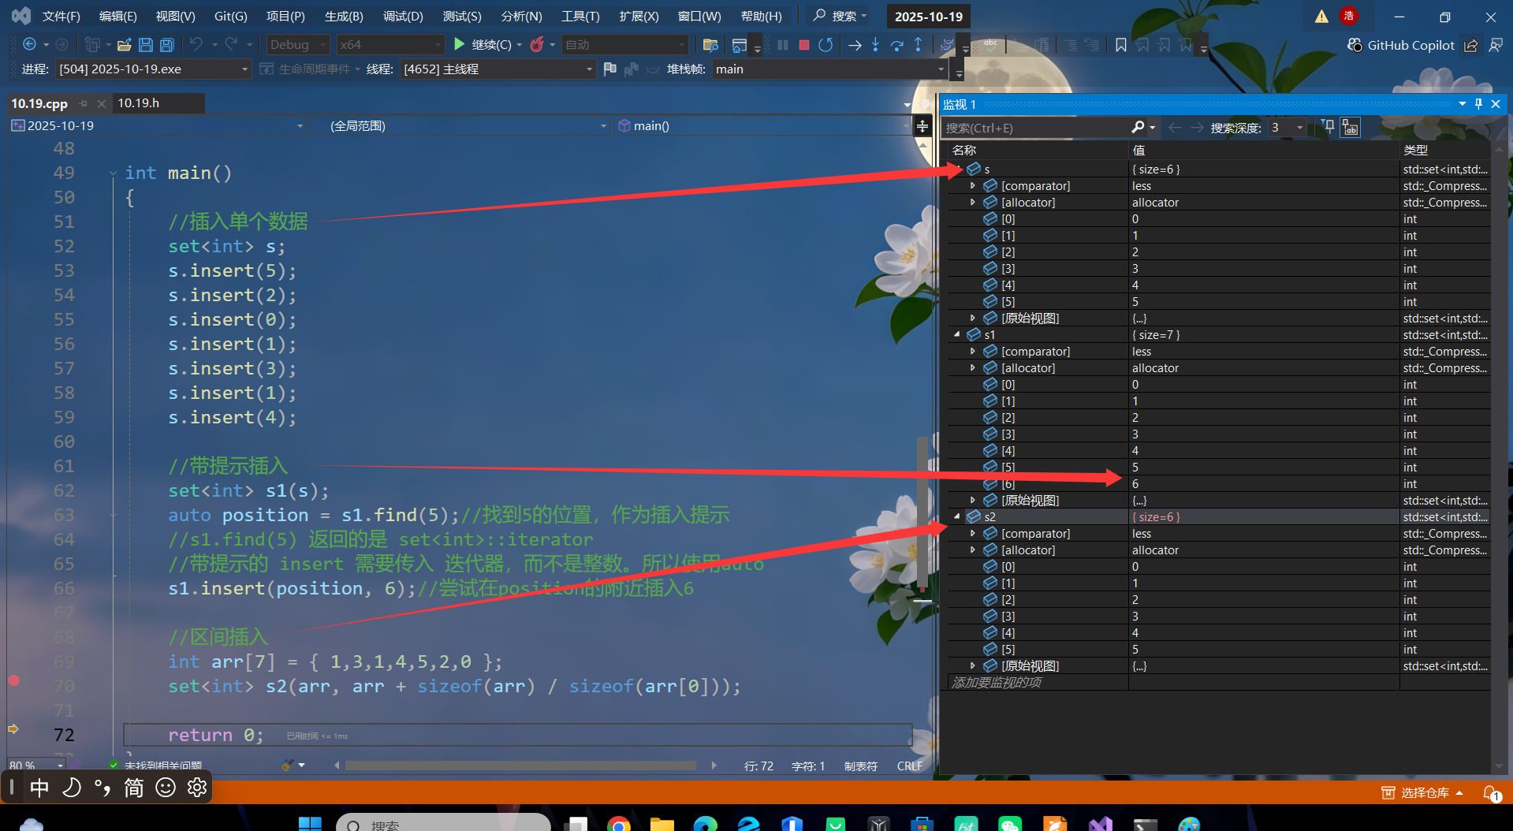
Task: Open the Debug configuration dropdown
Action: (x=298, y=45)
